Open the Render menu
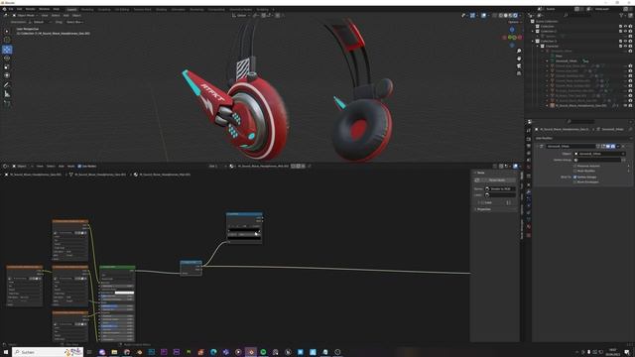This screenshot has height=357, width=635. point(30,9)
